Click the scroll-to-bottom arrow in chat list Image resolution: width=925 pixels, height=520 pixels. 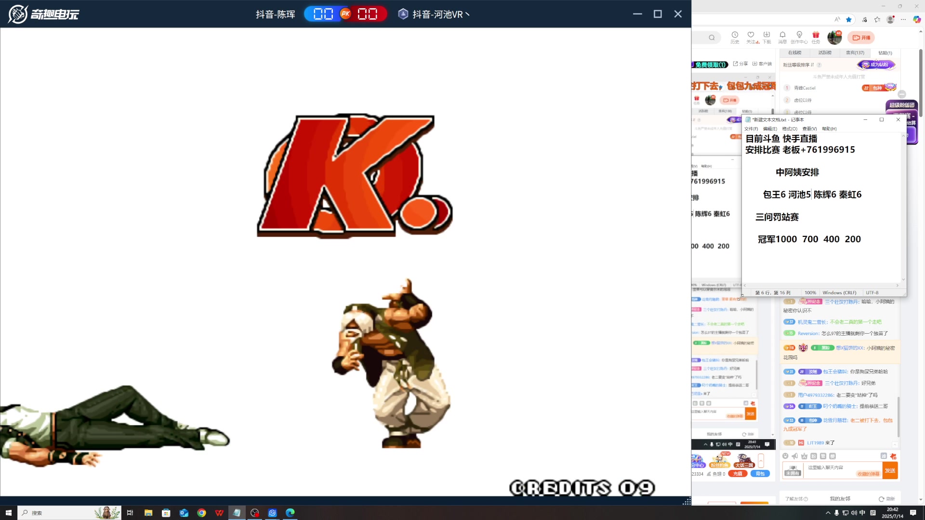pyautogui.click(x=895, y=444)
